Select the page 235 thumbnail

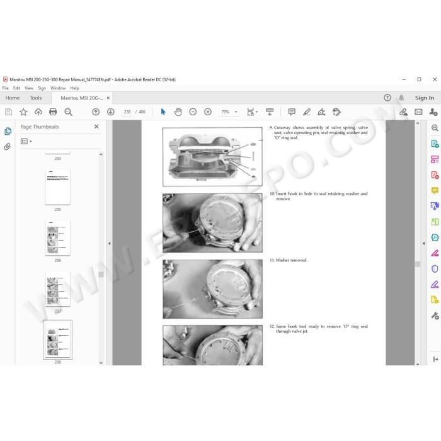(x=58, y=187)
